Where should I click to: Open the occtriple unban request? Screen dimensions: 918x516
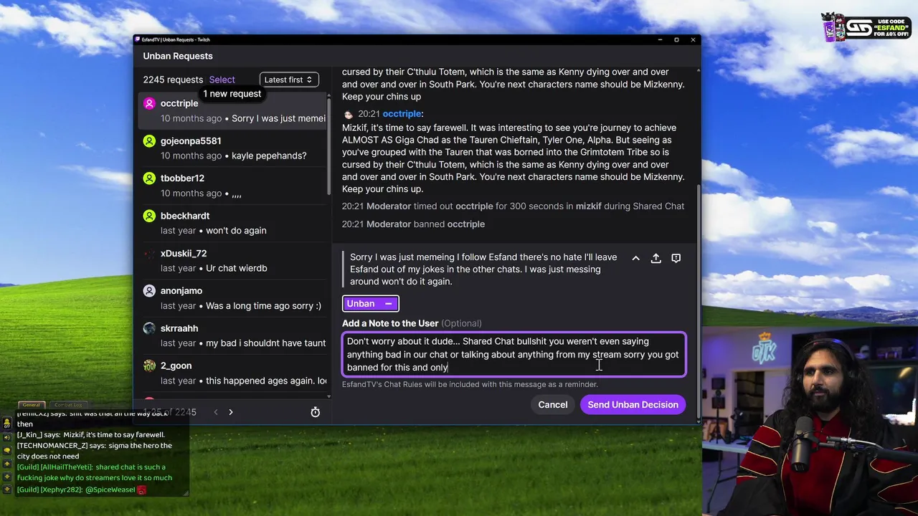point(233,111)
